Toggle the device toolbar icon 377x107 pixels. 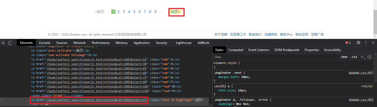point(10,43)
